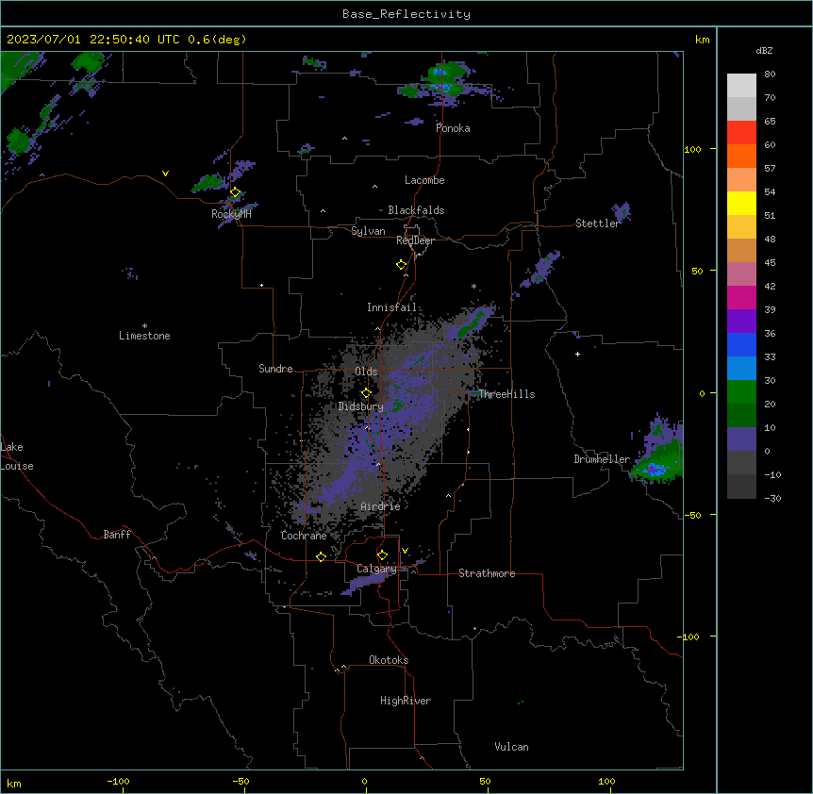Screen dimensions: 813x794
Task: Click the Strathmore city label
Action: click(x=487, y=573)
